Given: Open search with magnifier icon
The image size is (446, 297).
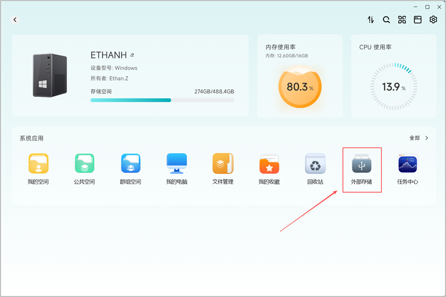Looking at the screenshot, I should click(386, 19).
